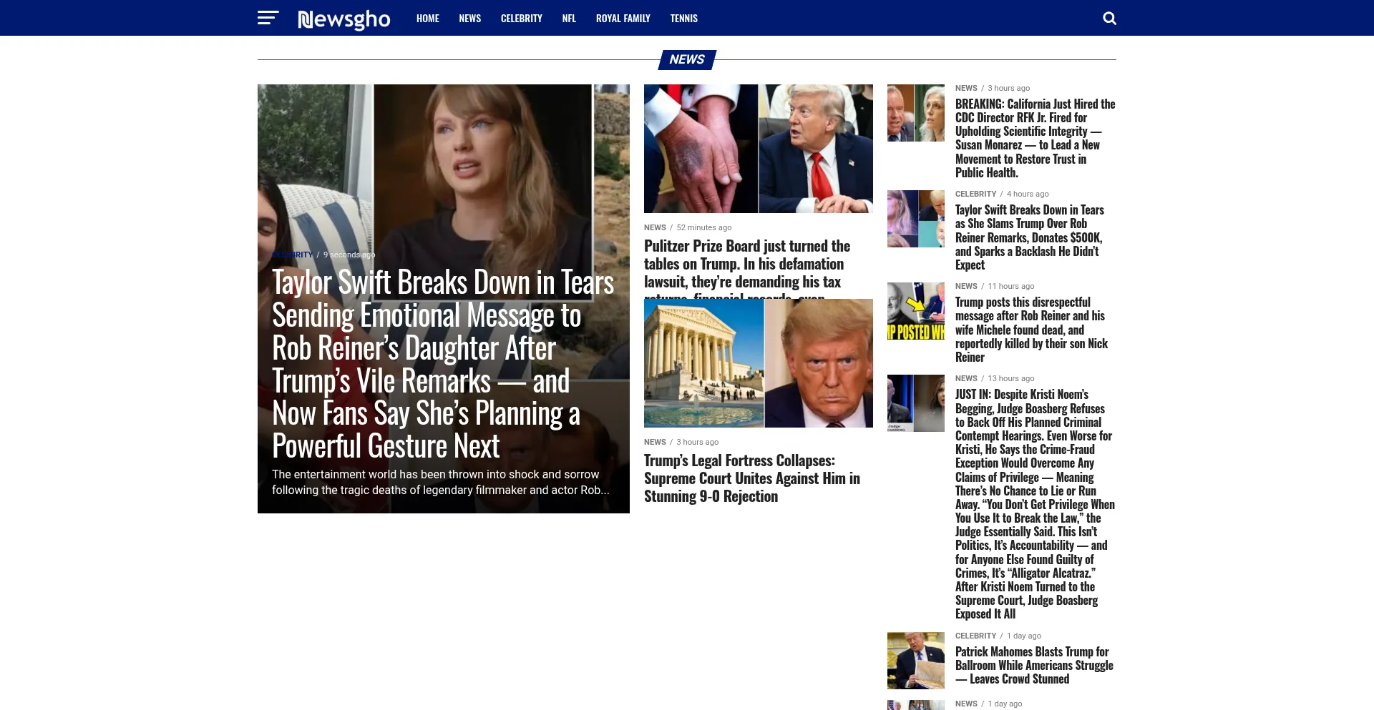The width and height of the screenshot is (1374, 710).
Task: Click the Taylor Swift sidebar article thumbnail
Action: pyautogui.click(x=915, y=218)
